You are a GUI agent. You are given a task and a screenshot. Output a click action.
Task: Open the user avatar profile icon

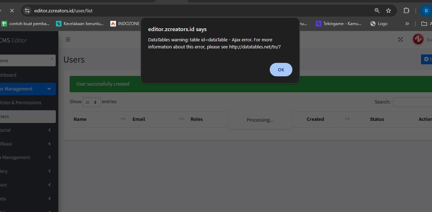(418, 39)
